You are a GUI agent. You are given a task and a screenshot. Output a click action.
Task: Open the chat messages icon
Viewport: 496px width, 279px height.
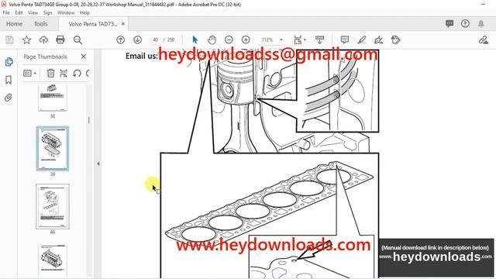449,24
